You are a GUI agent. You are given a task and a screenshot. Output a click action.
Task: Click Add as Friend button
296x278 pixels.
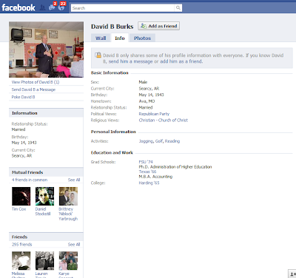click(158, 26)
